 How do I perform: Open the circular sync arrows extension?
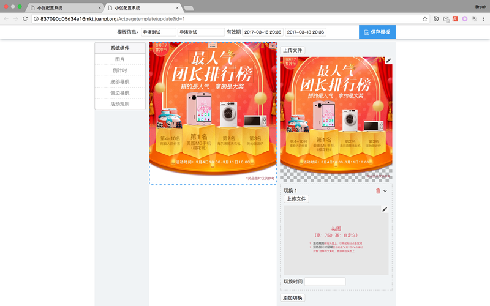[x=436, y=19]
